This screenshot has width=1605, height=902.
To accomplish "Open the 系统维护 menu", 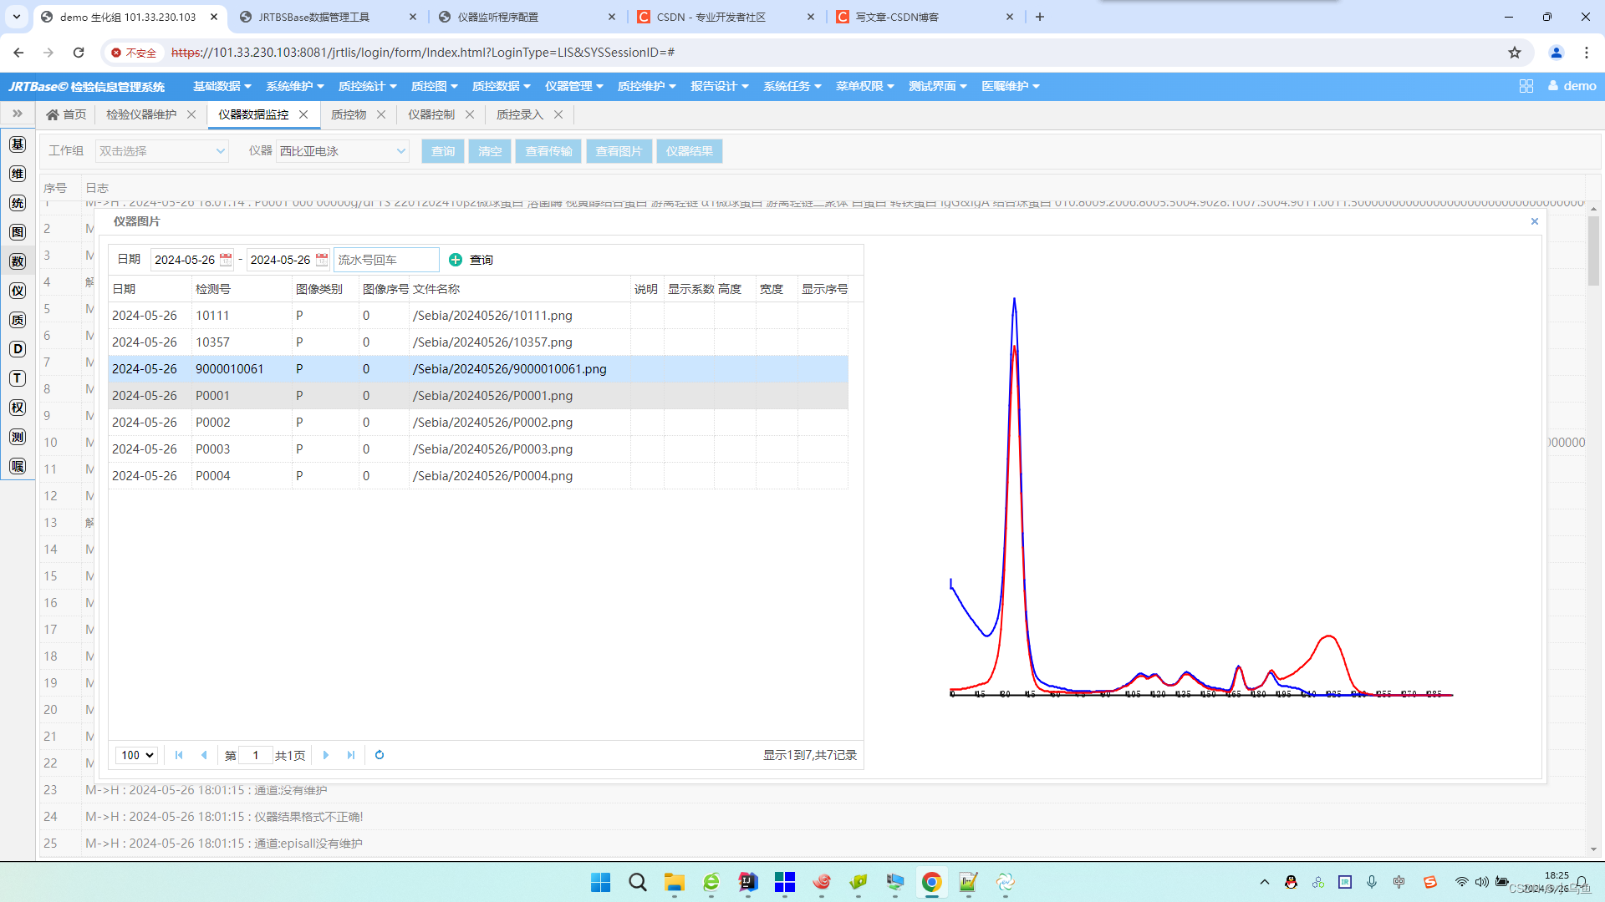I will 294,86.
